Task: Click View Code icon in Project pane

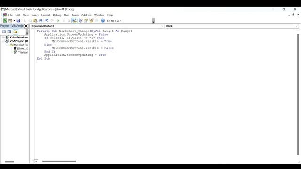Action: (4, 31)
